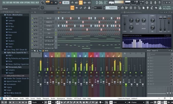The height and width of the screenshot is (104, 173).
Task: Adjust the FORM slider in Fruity Vocoder
Action: [125, 24]
